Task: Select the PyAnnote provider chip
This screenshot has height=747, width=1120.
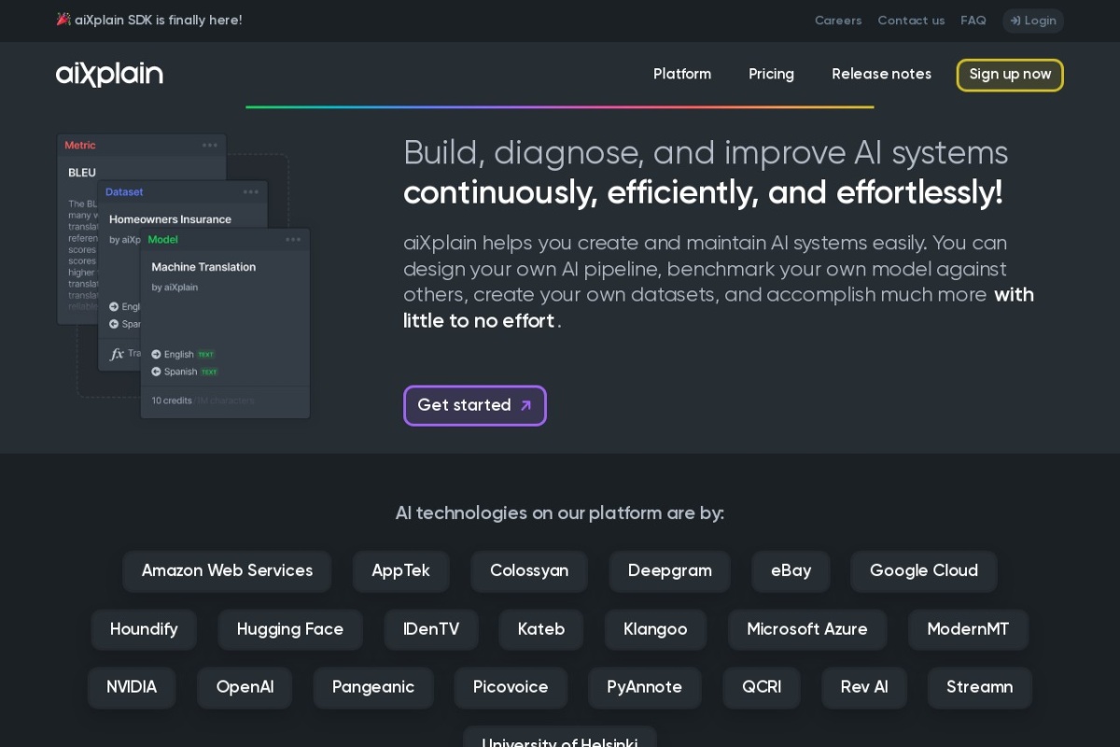Action: click(644, 687)
